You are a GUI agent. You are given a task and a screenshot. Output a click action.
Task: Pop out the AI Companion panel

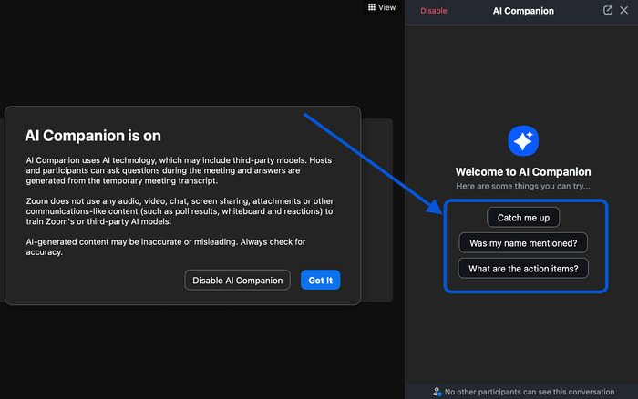click(608, 11)
